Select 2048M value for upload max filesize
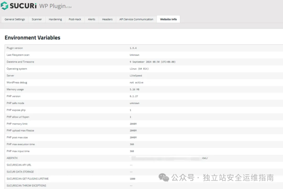 pos(133,131)
